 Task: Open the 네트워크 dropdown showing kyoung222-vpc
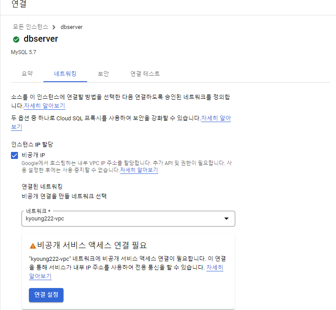(x=128, y=219)
